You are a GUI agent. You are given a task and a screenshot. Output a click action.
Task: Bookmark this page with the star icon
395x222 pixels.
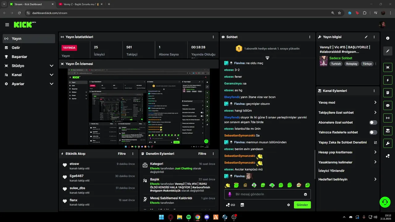(x=339, y=13)
